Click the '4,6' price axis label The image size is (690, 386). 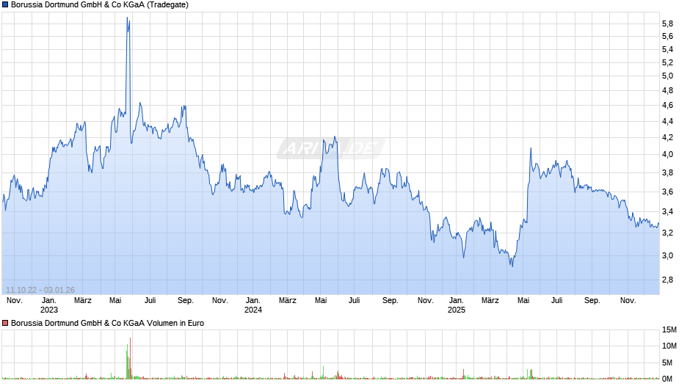click(x=667, y=105)
